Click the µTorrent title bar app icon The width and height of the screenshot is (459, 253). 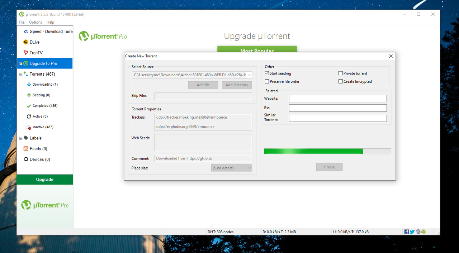22,14
